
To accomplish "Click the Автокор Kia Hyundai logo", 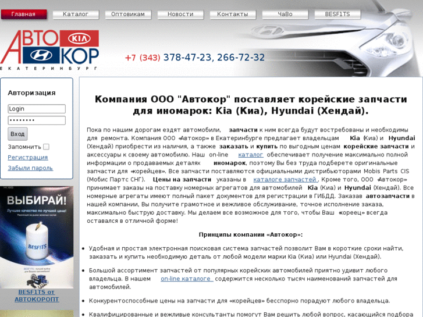I will [49, 50].
